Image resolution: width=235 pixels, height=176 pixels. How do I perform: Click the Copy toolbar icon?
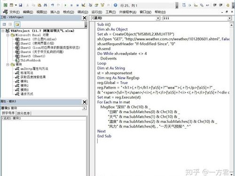pyautogui.click(x=33, y=5)
